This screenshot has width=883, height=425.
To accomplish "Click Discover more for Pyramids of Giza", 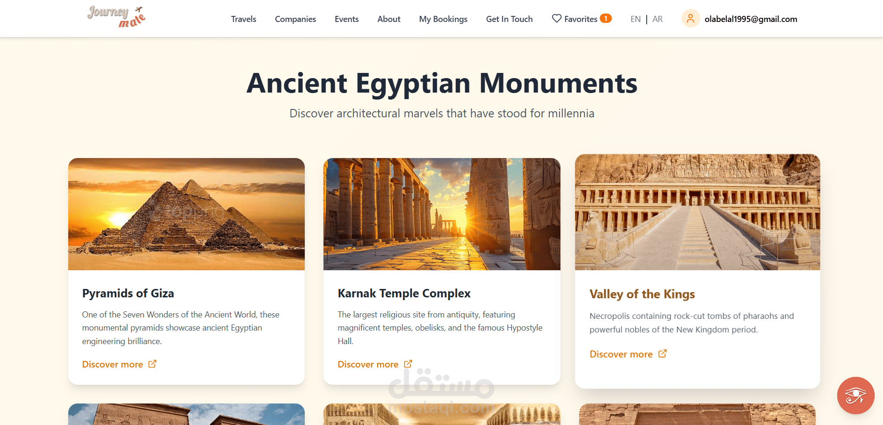I will [113, 364].
